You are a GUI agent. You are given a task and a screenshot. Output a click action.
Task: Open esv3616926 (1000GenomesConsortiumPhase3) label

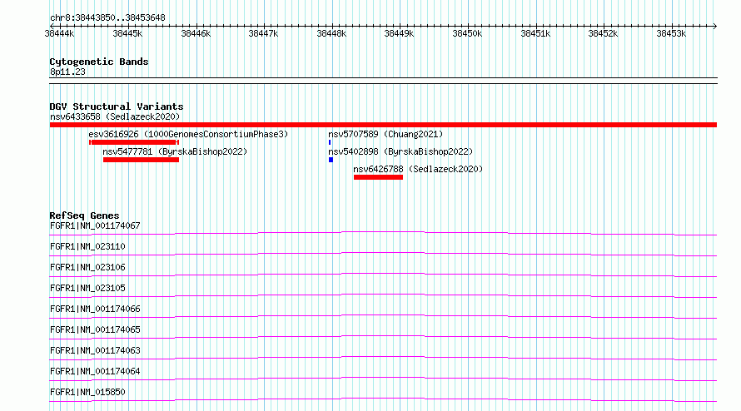click(x=188, y=134)
